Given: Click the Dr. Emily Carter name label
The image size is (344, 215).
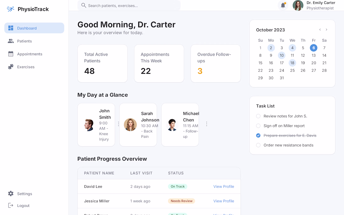Looking at the screenshot, I should (x=321, y=2).
